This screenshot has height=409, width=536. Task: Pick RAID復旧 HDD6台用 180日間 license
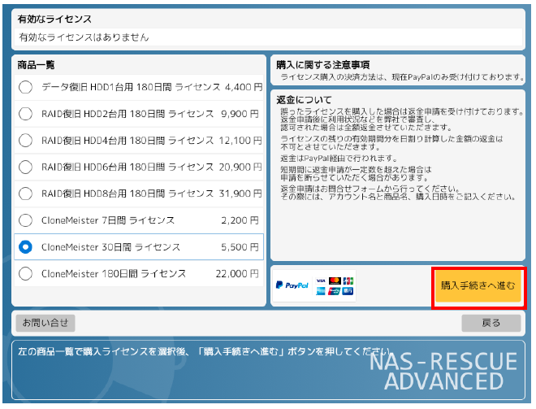point(26,167)
